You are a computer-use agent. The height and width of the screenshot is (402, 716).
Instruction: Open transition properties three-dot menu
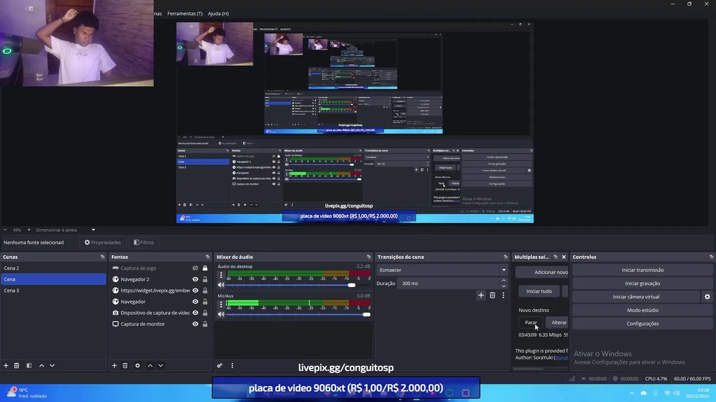503,295
